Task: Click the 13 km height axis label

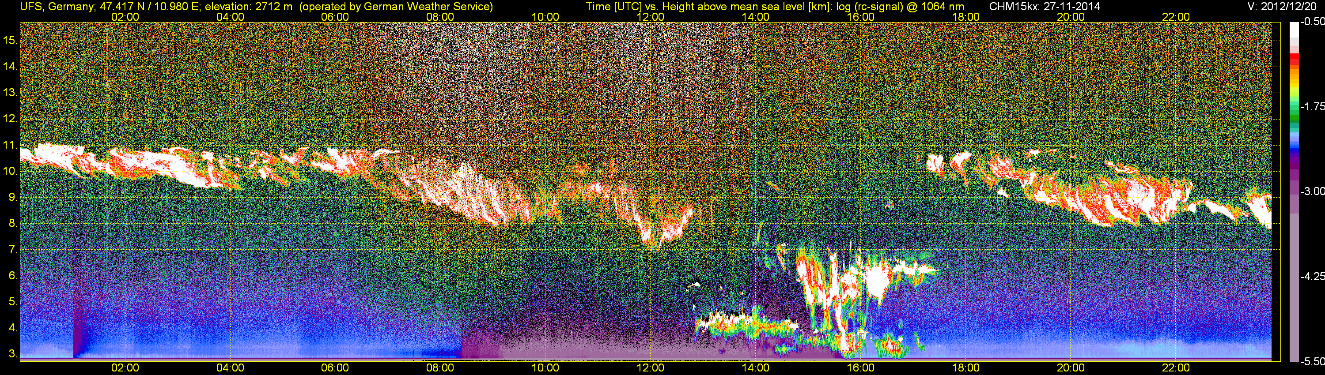Action: [9, 93]
